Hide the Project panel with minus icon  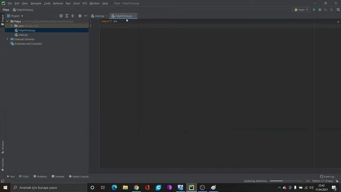(x=86, y=16)
